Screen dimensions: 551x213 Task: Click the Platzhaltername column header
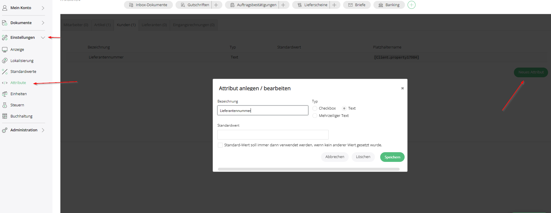pos(387,47)
